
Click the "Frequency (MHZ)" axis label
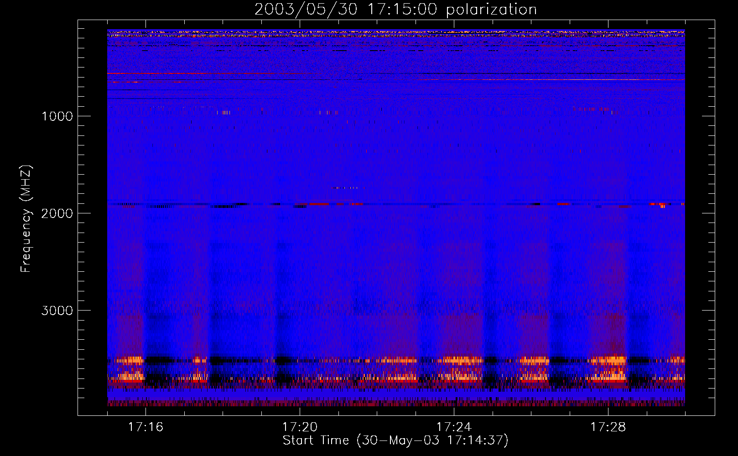(x=26, y=219)
